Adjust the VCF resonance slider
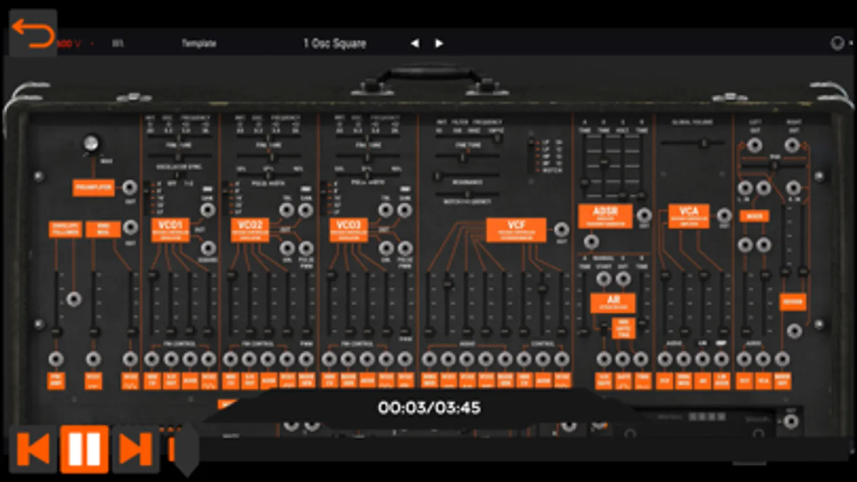Viewport: 857px width, 482px height. (467, 176)
